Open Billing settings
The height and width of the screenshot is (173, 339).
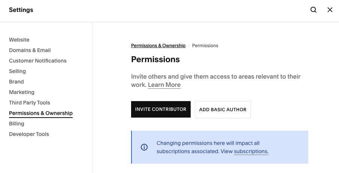(x=17, y=124)
